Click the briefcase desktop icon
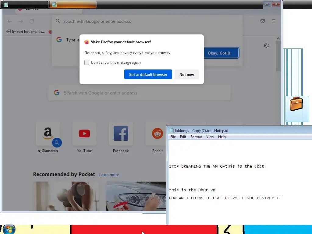The width and height of the screenshot is (312, 234). 296,104
